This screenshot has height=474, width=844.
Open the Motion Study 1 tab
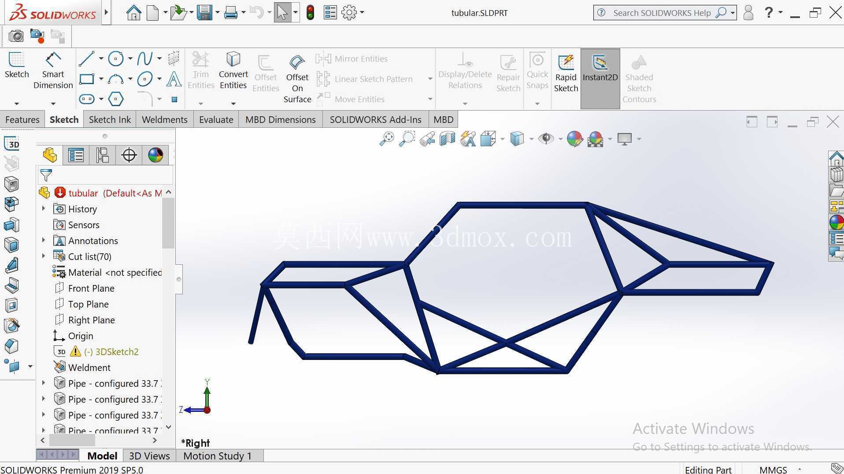(217, 455)
